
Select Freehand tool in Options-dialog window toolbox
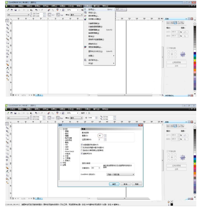click(7, 139)
